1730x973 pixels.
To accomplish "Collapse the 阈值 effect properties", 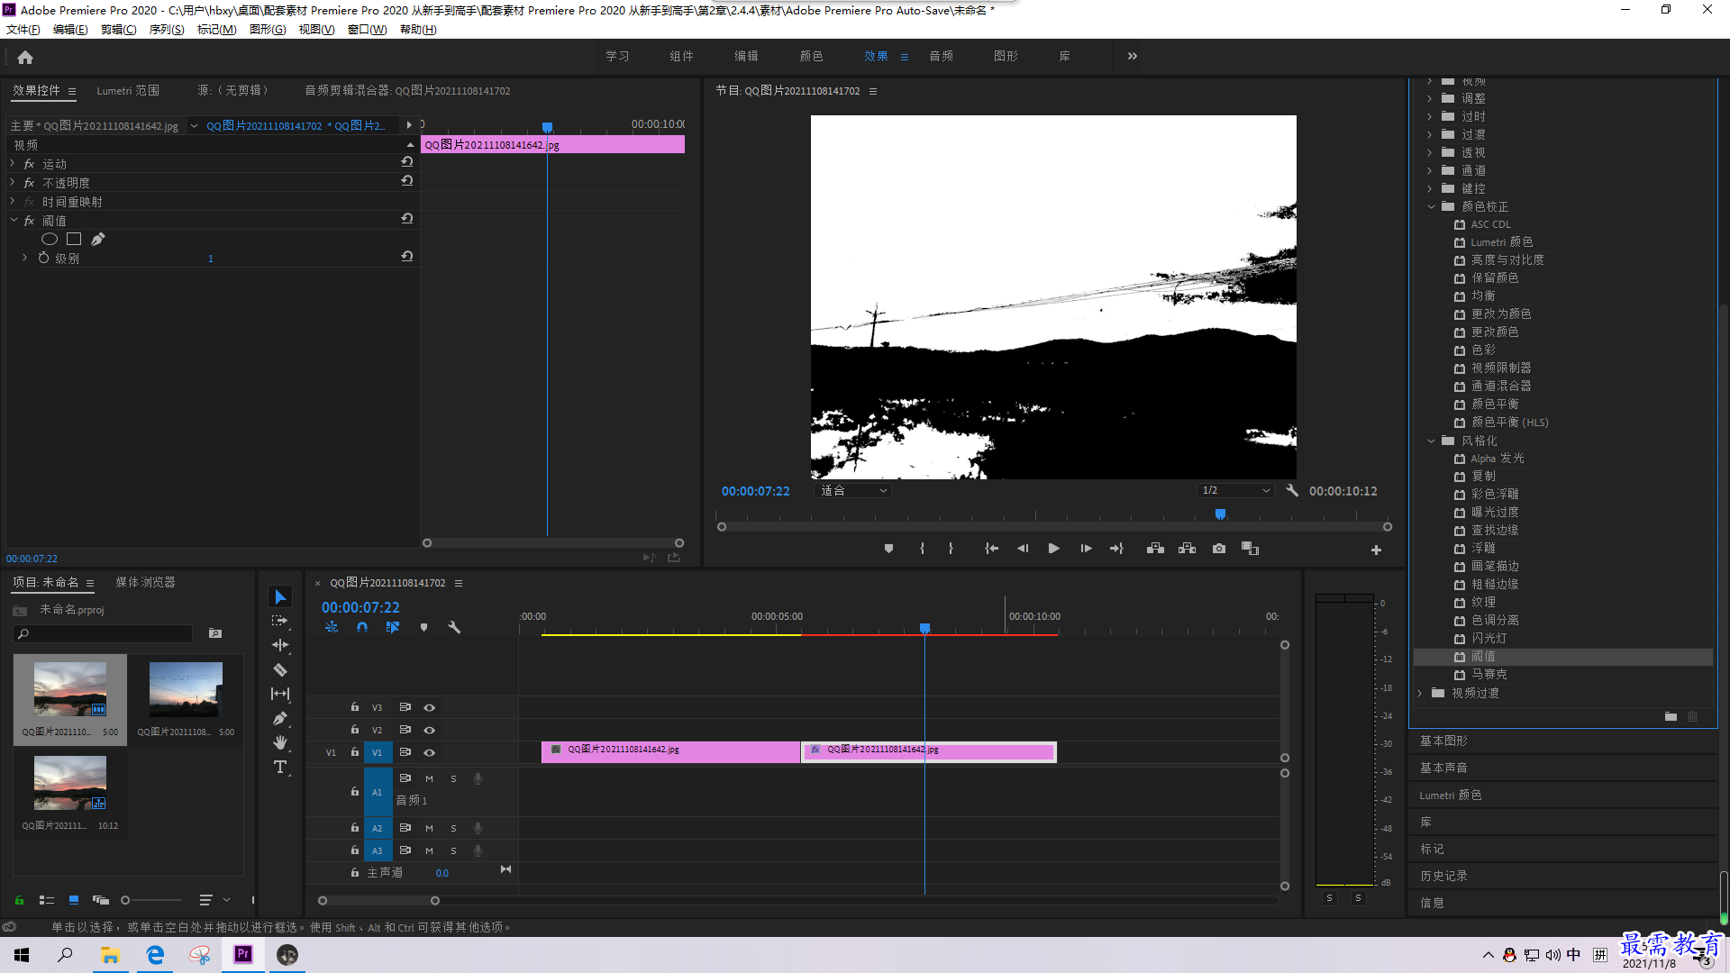I will tap(14, 220).
